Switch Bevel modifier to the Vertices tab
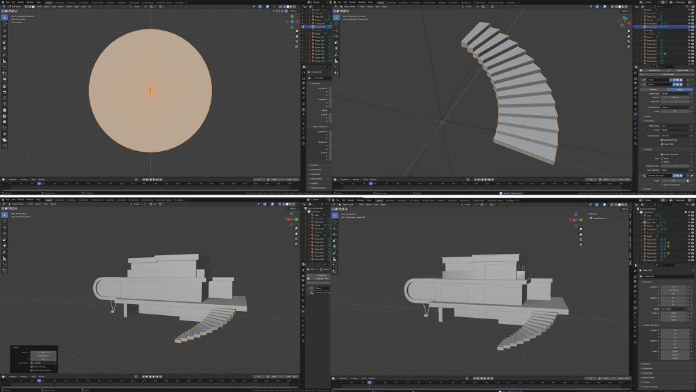The height and width of the screenshot is (392, 696). click(652, 89)
